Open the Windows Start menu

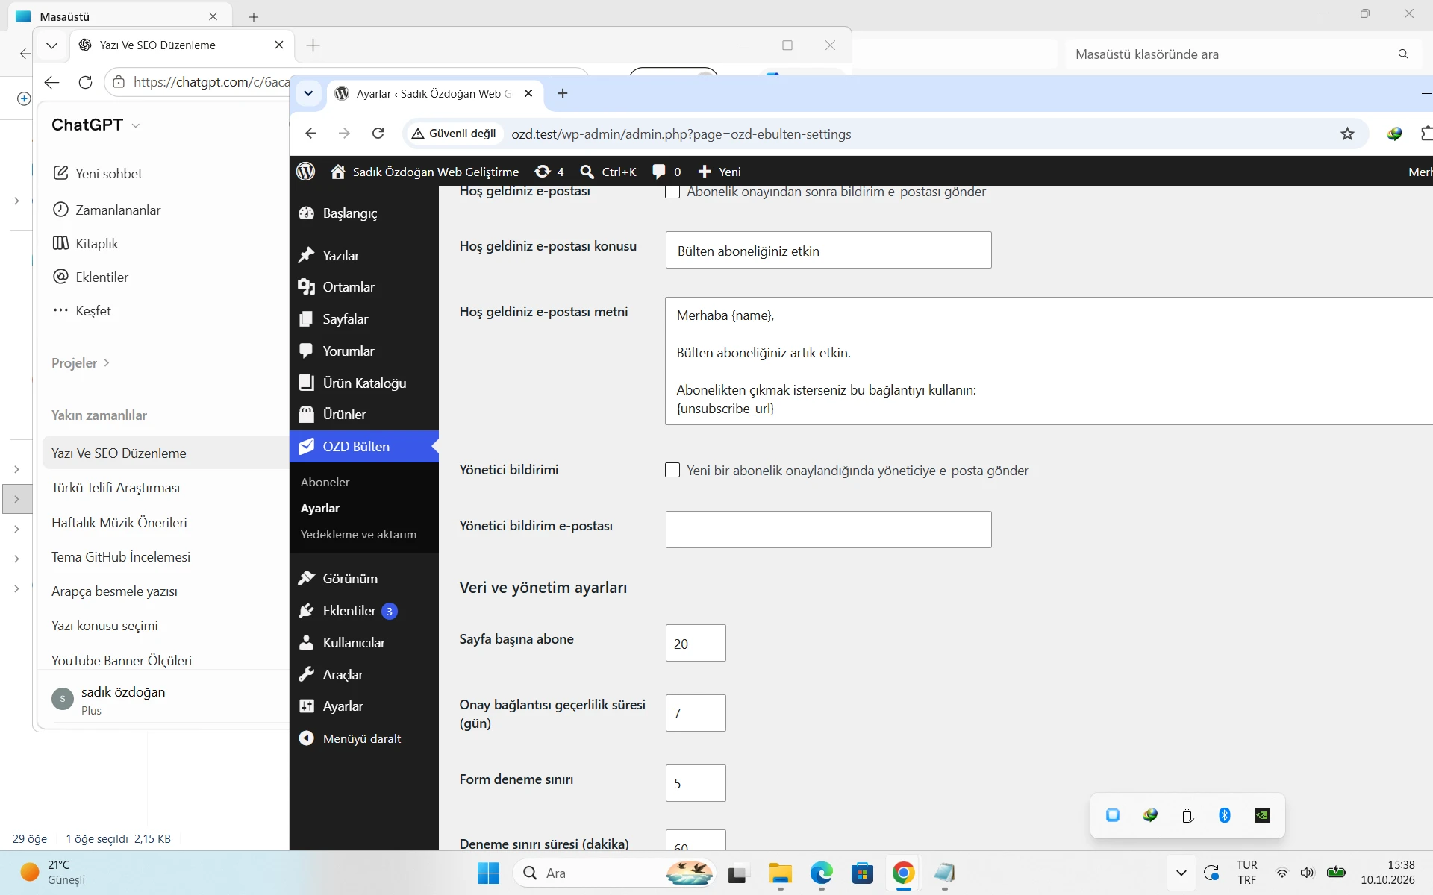[488, 873]
